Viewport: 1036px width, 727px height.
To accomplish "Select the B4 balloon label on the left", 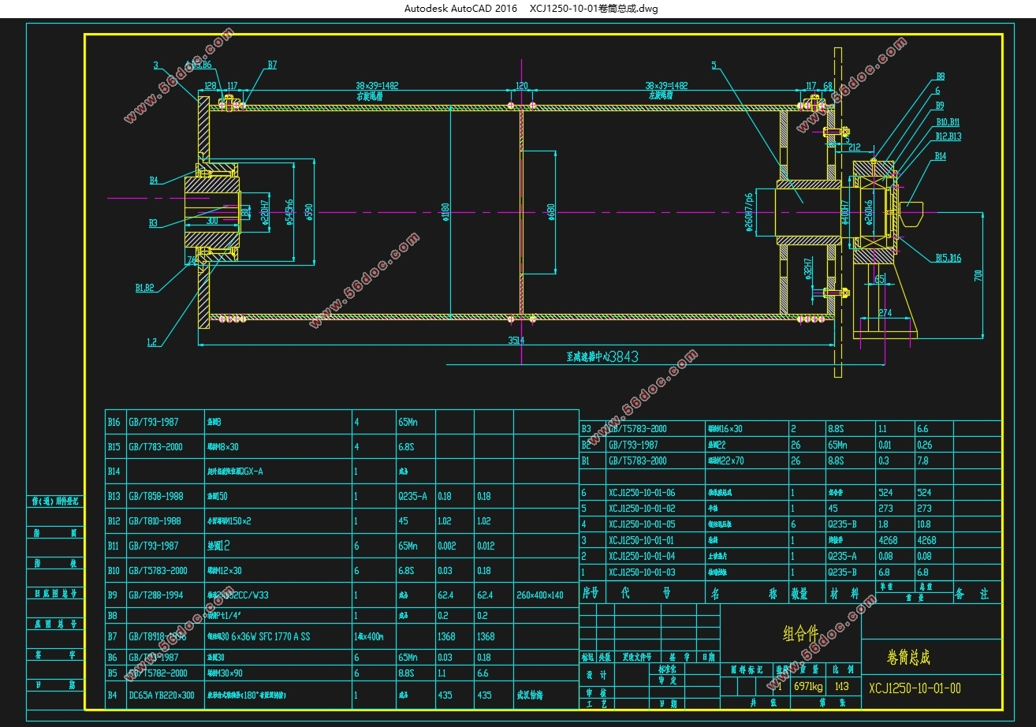I will coord(155,181).
